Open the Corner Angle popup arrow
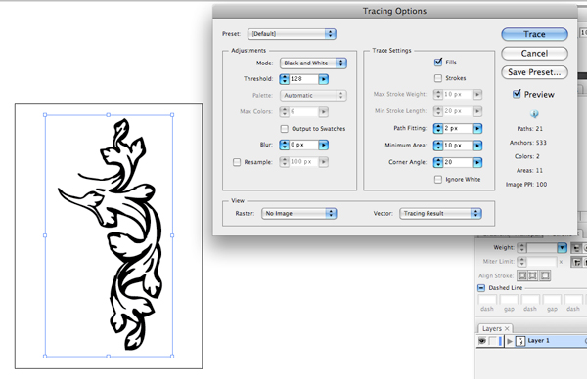Screen dimensions: 587x379 point(477,162)
